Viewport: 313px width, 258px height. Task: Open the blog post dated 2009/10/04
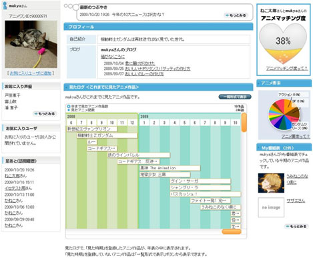[x=140, y=63]
